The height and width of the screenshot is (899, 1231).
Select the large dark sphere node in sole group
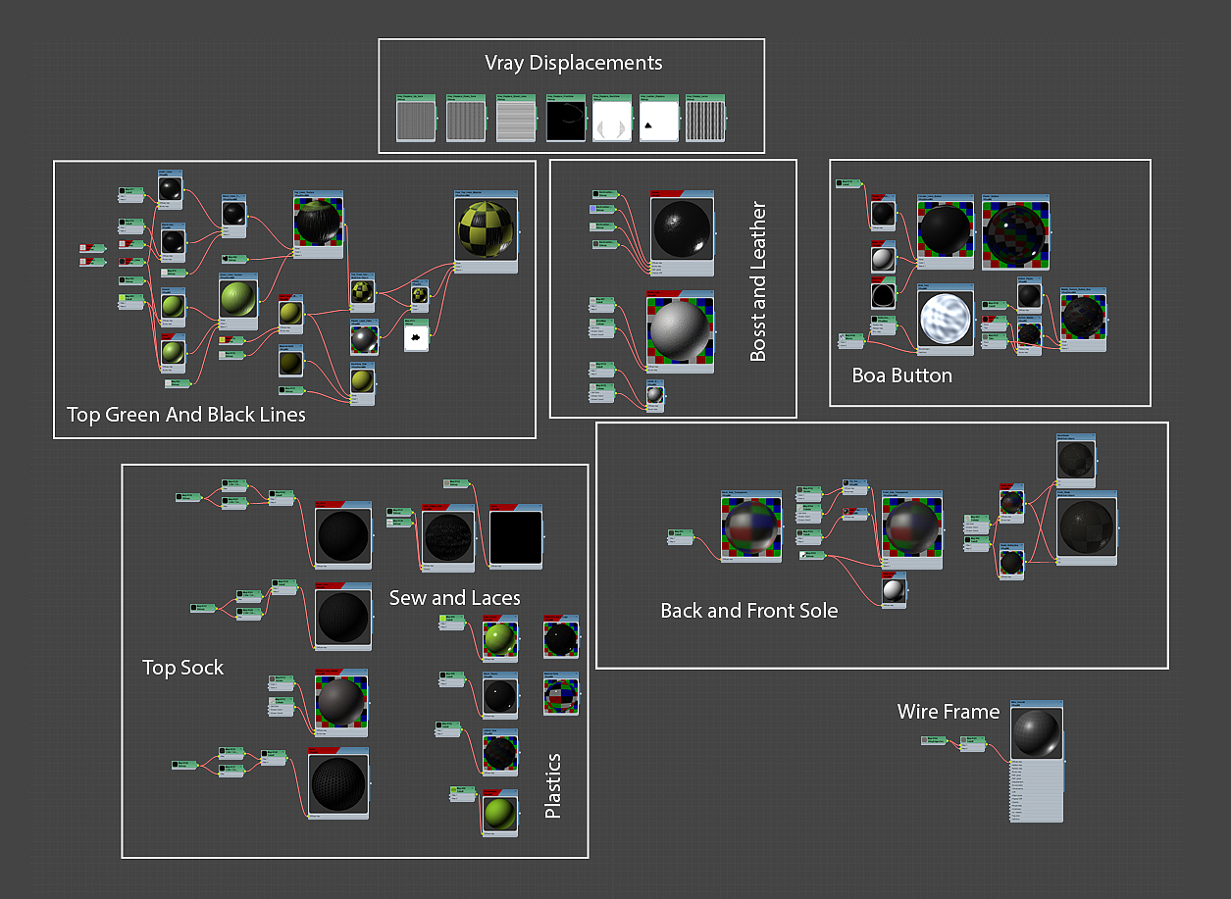tap(1088, 527)
